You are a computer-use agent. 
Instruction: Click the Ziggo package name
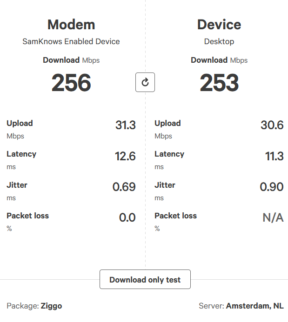click(x=51, y=306)
